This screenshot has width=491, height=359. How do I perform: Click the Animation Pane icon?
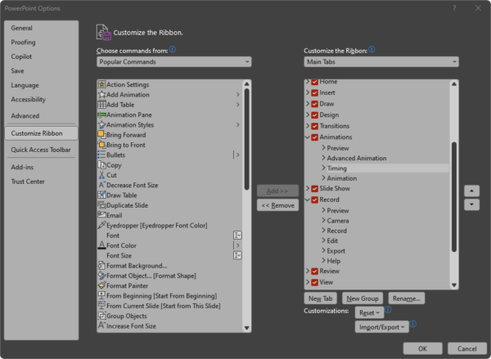point(101,114)
